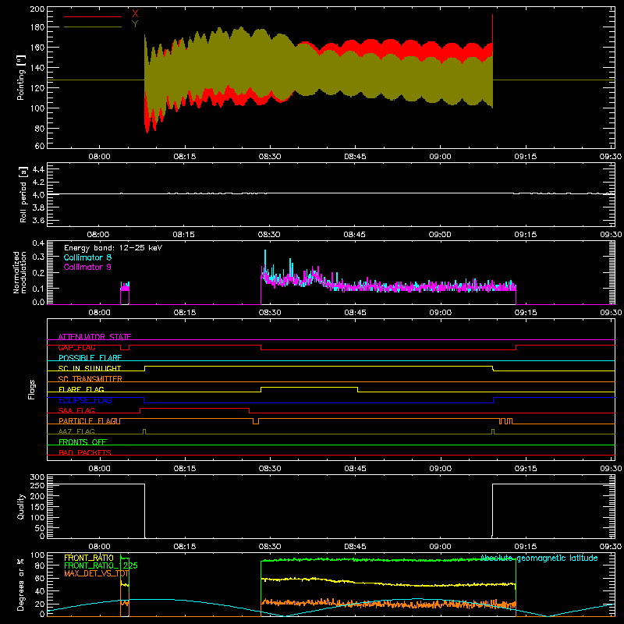Click the BAD_PACKETS flag label

85,452
